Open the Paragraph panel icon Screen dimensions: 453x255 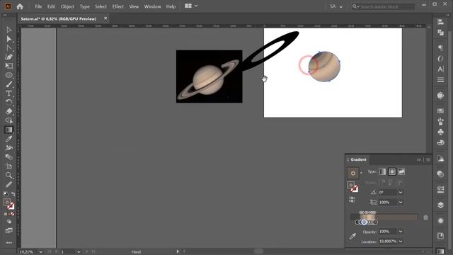(440, 47)
